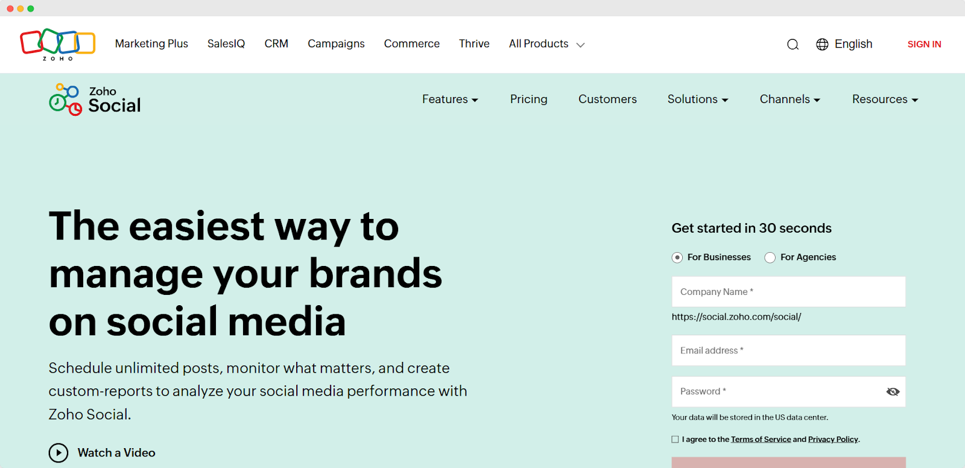Screen dimensions: 965x468
Task: Click the SIGN IN link
Action: tap(924, 45)
